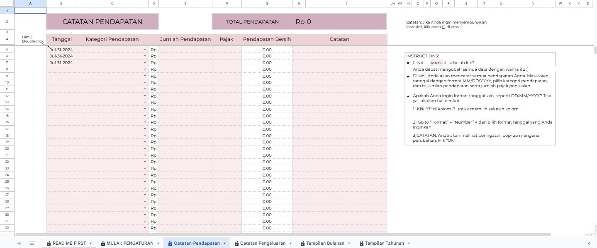597x248 pixels.
Task: Select column C header
Action: click(112, 3)
